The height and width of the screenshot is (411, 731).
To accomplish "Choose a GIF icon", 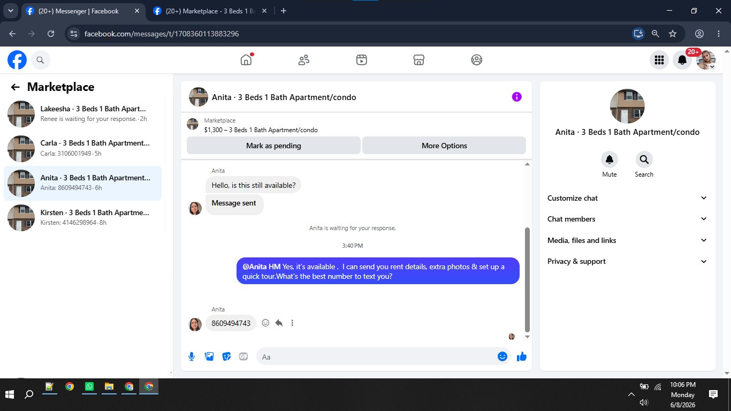I will tap(243, 356).
